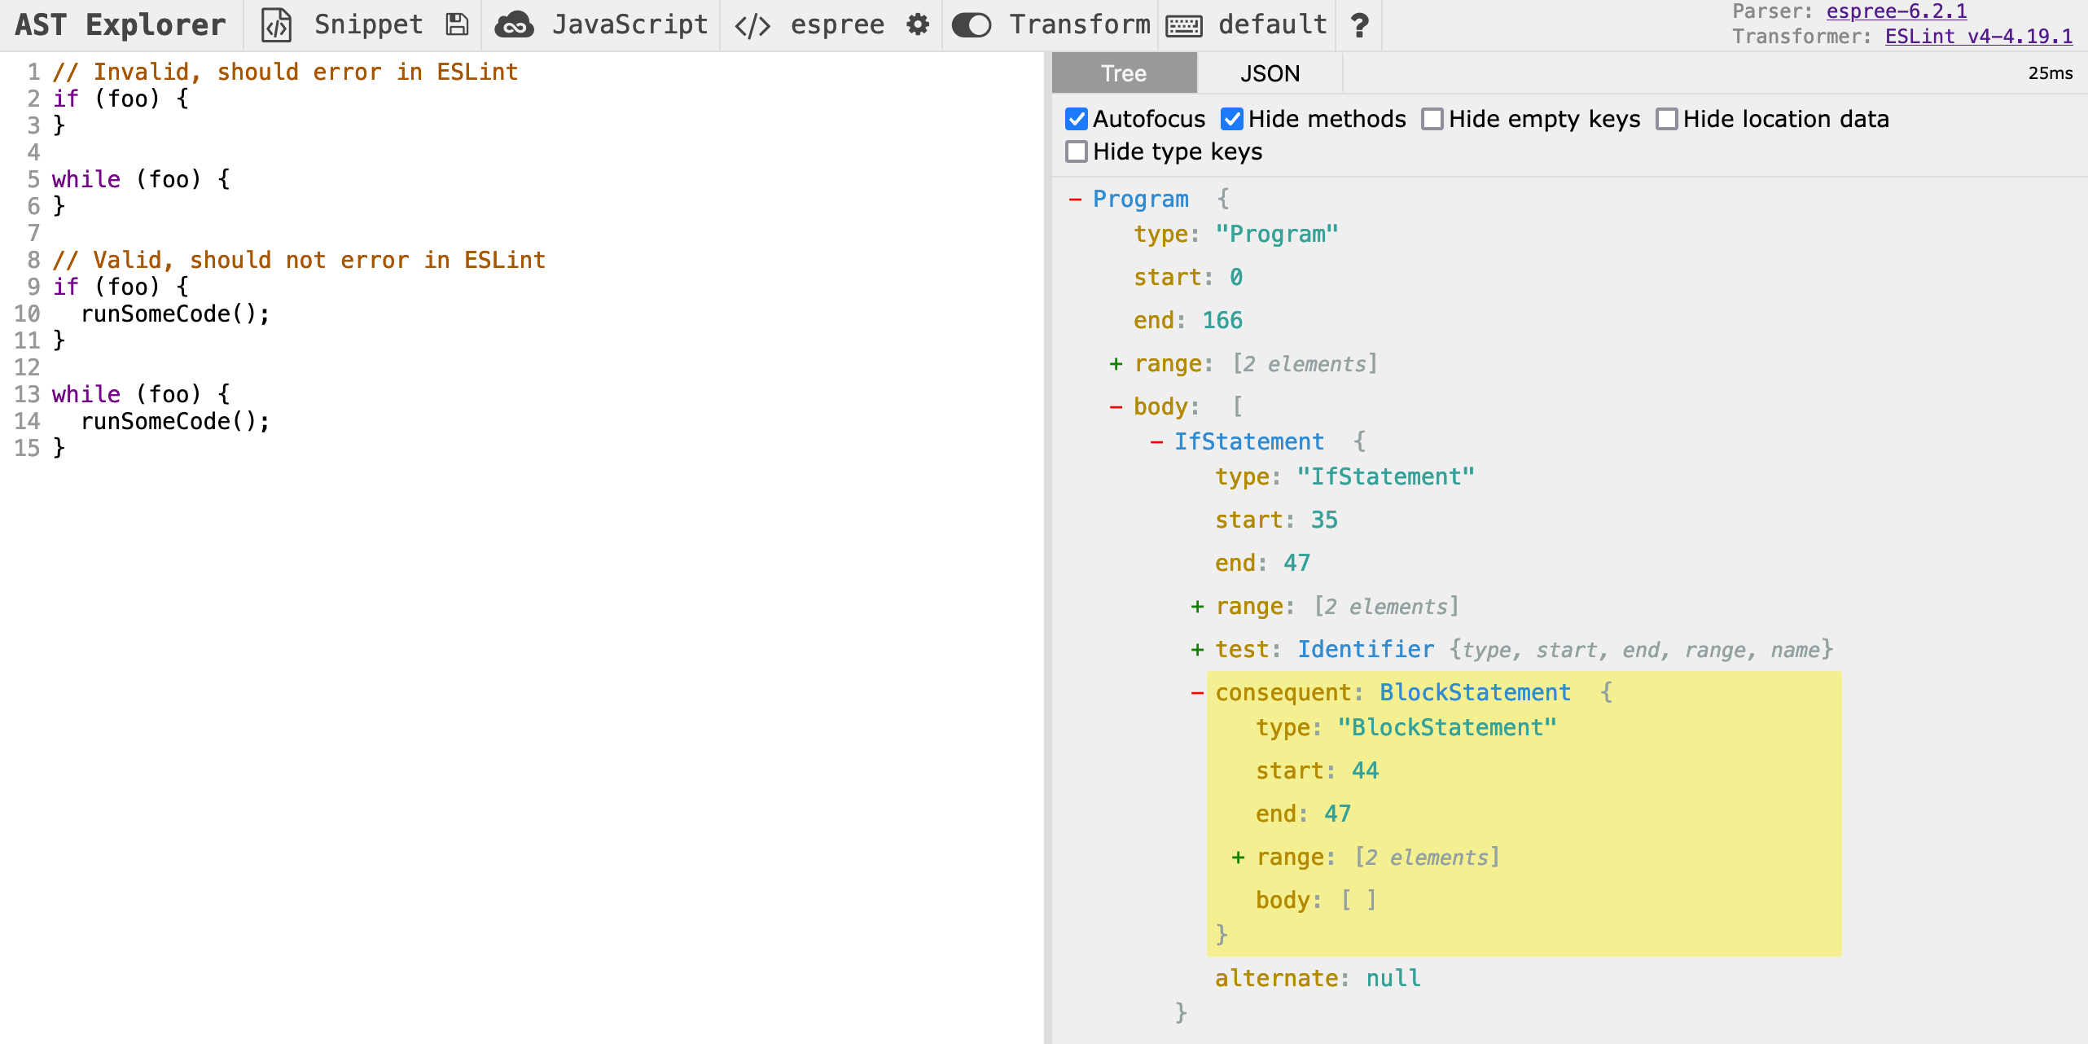Uncheck the Hide methods checkbox

[x=1231, y=119]
